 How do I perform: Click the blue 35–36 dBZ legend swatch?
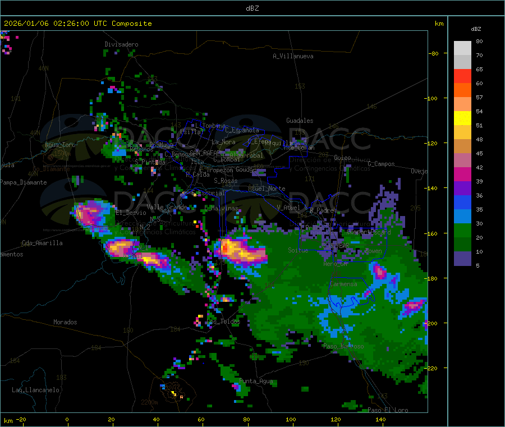click(462, 202)
